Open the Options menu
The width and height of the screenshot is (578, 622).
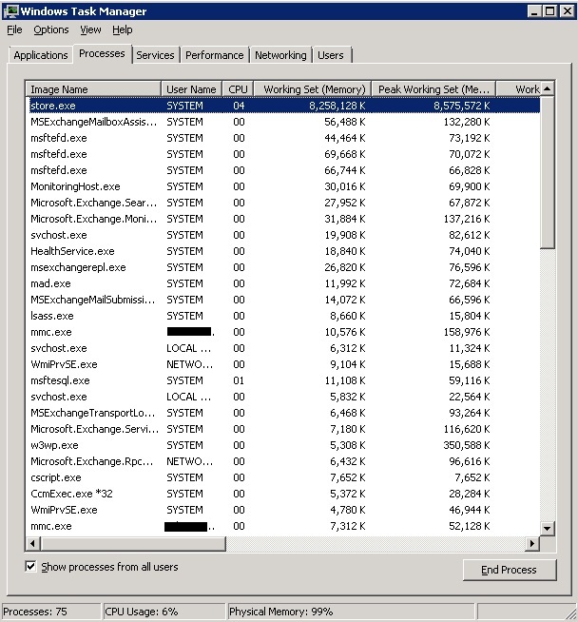point(51,29)
